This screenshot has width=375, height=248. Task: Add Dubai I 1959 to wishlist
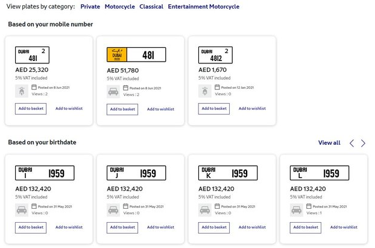pyautogui.click(x=69, y=227)
